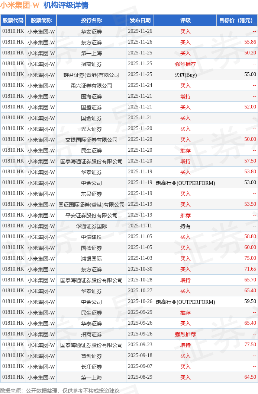Select target price 53.80
This screenshot has width=258, height=394.
click(250, 171)
